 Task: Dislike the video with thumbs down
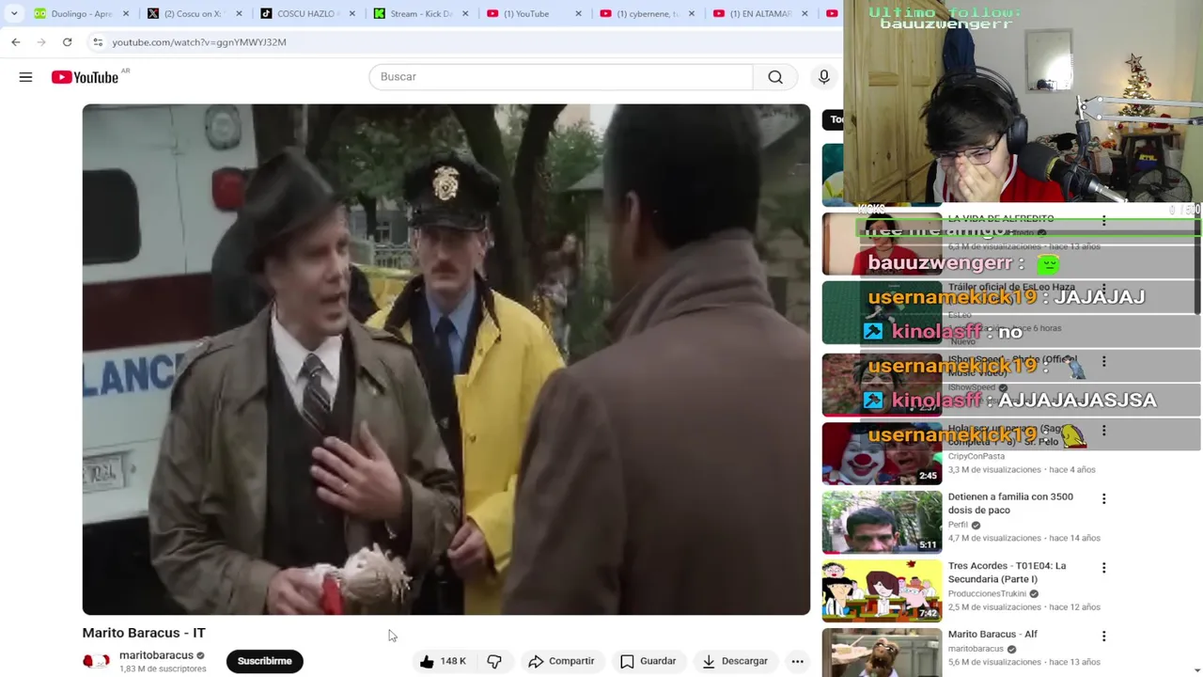pyautogui.click(x=494, y=661)
